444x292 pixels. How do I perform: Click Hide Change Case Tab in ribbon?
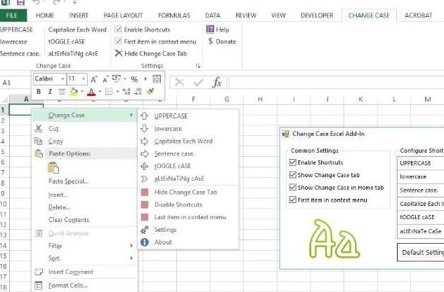click(151, 53)
